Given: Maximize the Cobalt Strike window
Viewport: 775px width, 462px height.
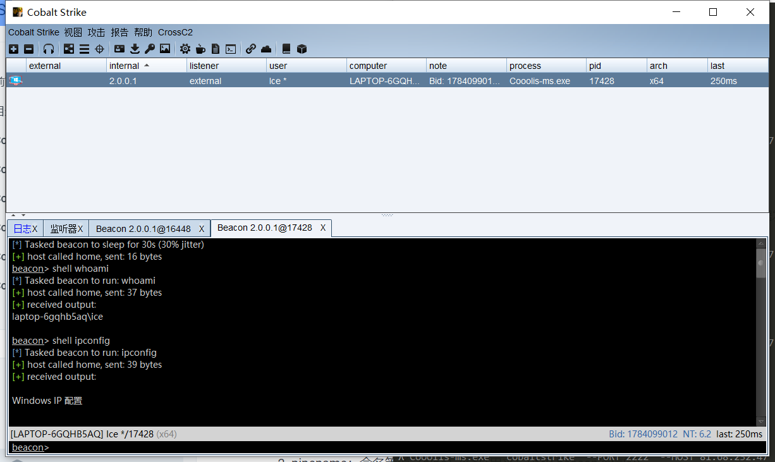Looking at the screenshot, I should click(x=713, y=12).
